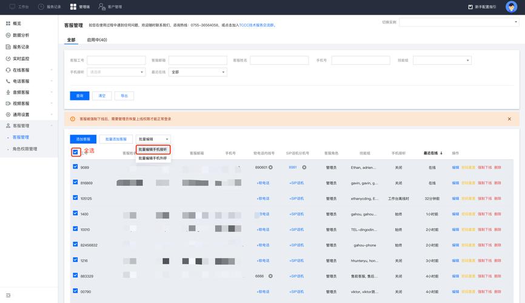Choose 批量编辑手机接听 from the dropdown menu
Image resolution: width=525 pixels, height=303 pixels.
click(x=153, y=149)
